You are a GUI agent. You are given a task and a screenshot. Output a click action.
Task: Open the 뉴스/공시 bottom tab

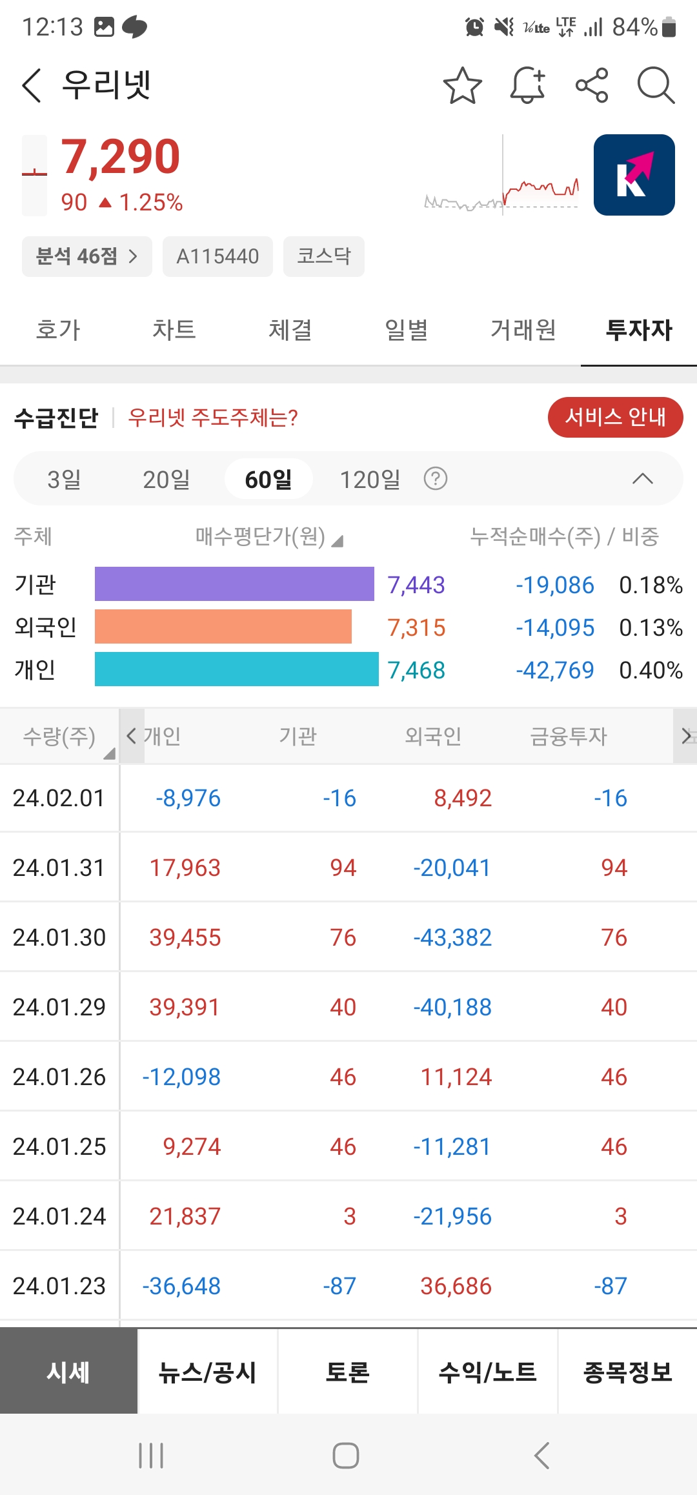click(x=208, y=1372)
